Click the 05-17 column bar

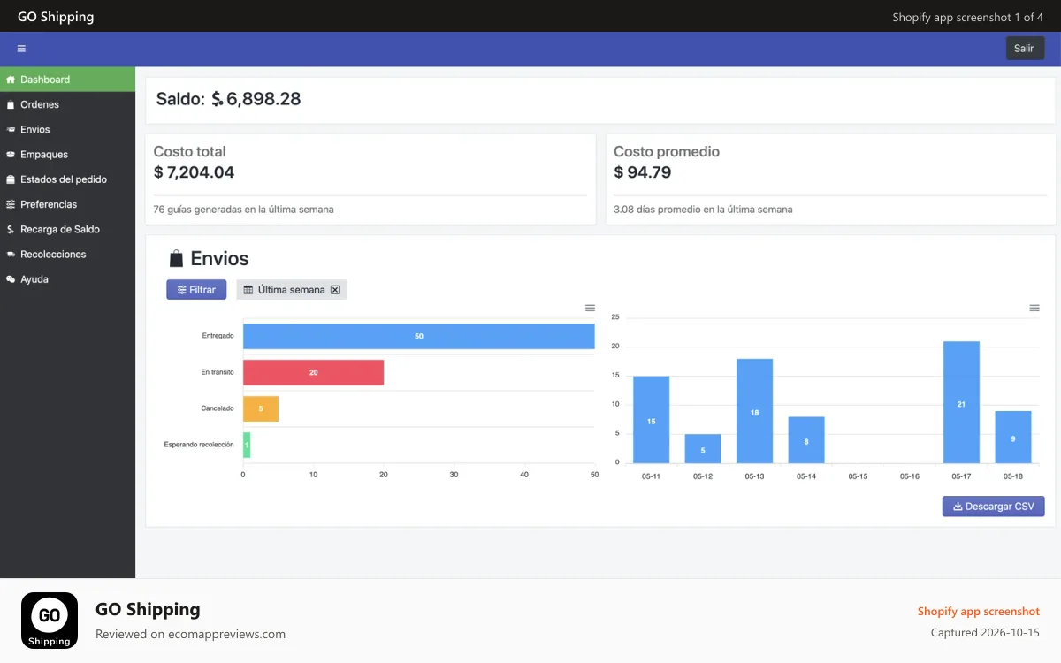(961, 402)
